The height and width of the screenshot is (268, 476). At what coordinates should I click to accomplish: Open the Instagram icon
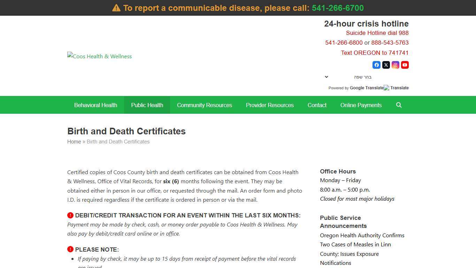[x=395, y=65]
